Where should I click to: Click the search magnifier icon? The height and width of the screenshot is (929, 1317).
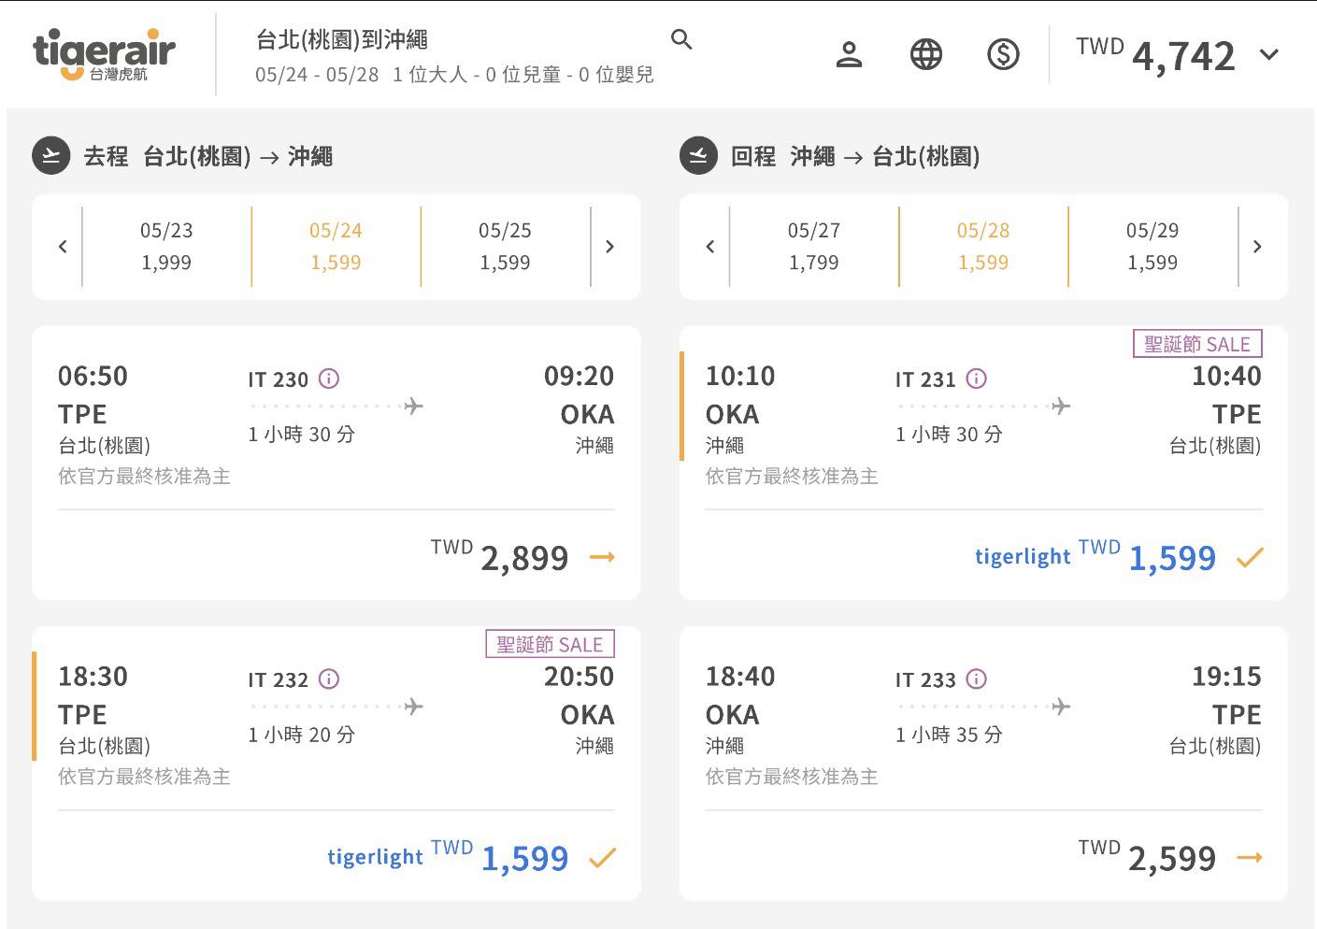coord(681,39)
